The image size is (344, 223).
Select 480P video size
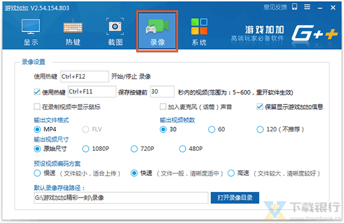[x=183, y=149]
